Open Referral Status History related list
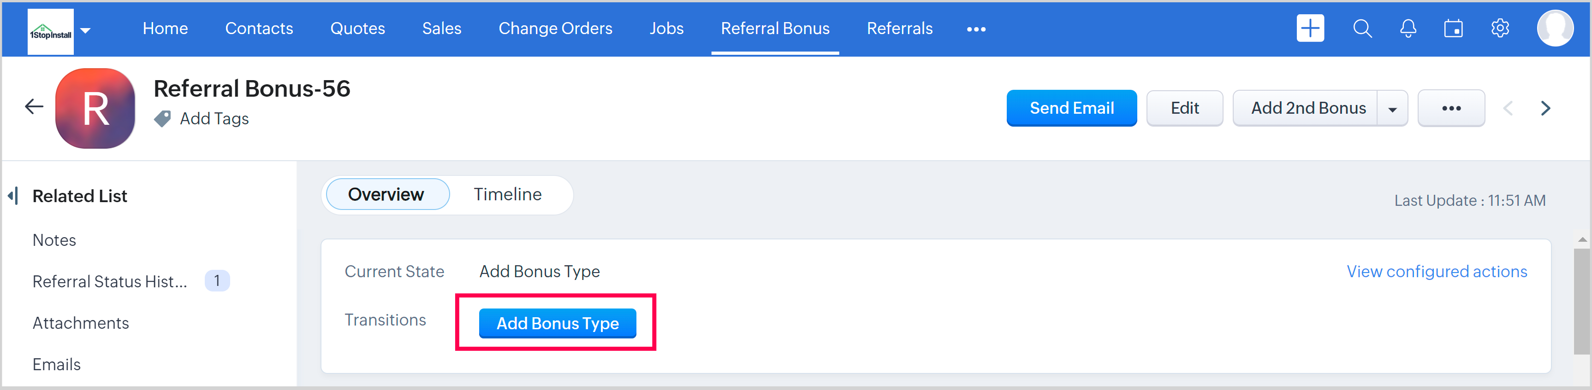This screenshot has width=1592, height=390. (109, 281)
